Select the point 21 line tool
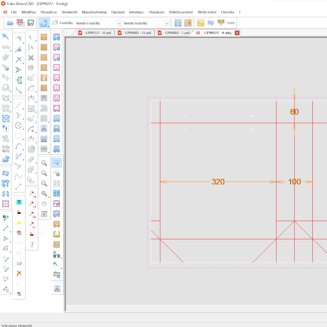 click(x=32, y=225)
